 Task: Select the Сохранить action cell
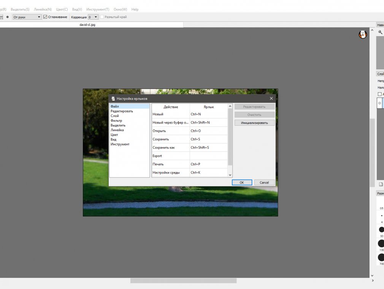[171, 139]
